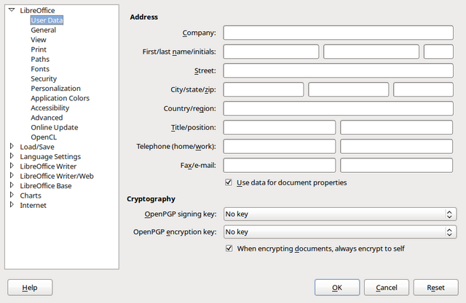This screenshot has height=303, width=466.
Task: Click the Help button
Action: click(30, 287)
